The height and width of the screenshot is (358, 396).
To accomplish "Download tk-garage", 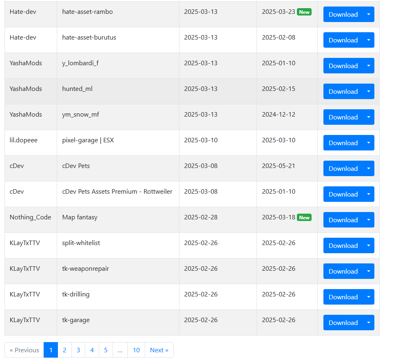I will (343, 323).
